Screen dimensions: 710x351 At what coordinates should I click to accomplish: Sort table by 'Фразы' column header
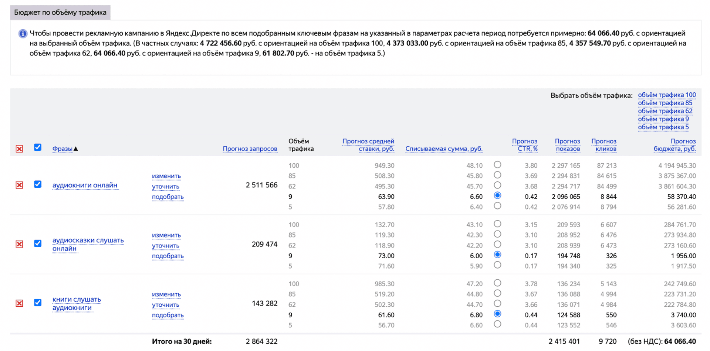[x=62, y=149]
